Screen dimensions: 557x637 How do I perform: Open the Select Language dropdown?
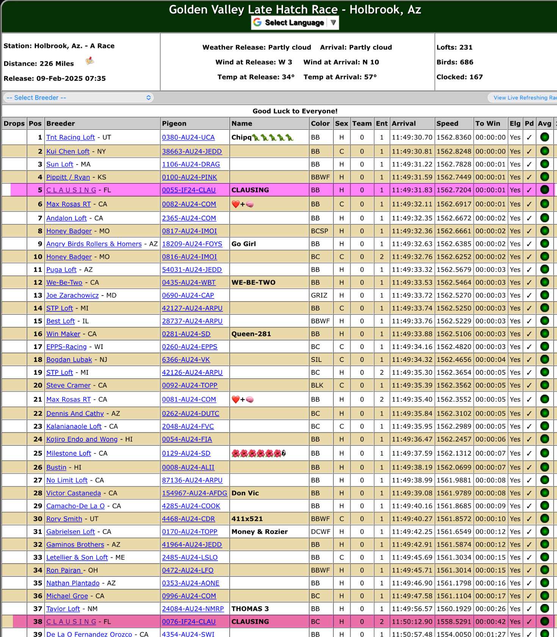click(x=294, y=22)
